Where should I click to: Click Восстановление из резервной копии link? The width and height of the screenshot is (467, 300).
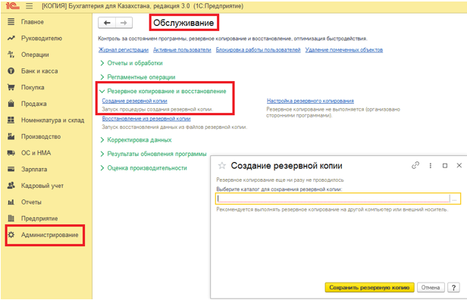coord(146,118)
